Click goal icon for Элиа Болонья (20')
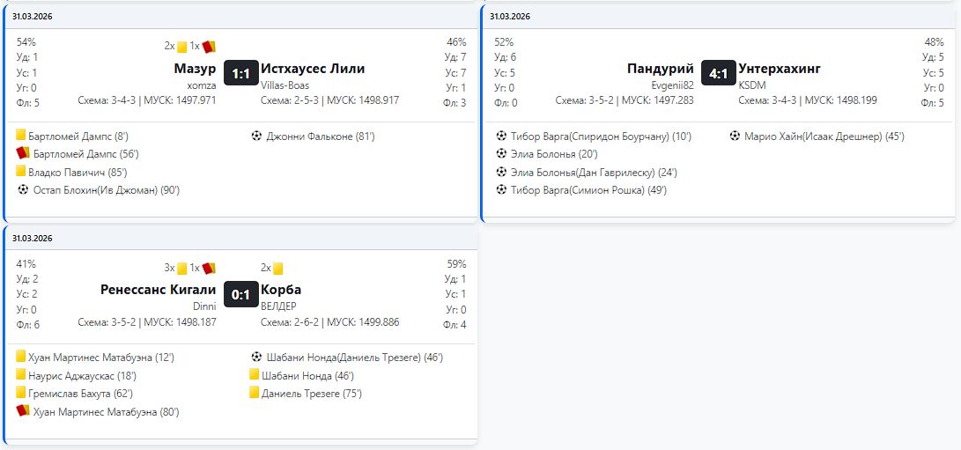Screen dimensions: 961x450 click(502, 154)
